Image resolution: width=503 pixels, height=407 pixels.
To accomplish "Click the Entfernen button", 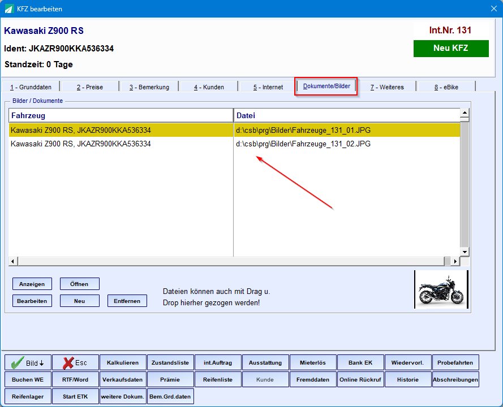I will click(127, 301).
